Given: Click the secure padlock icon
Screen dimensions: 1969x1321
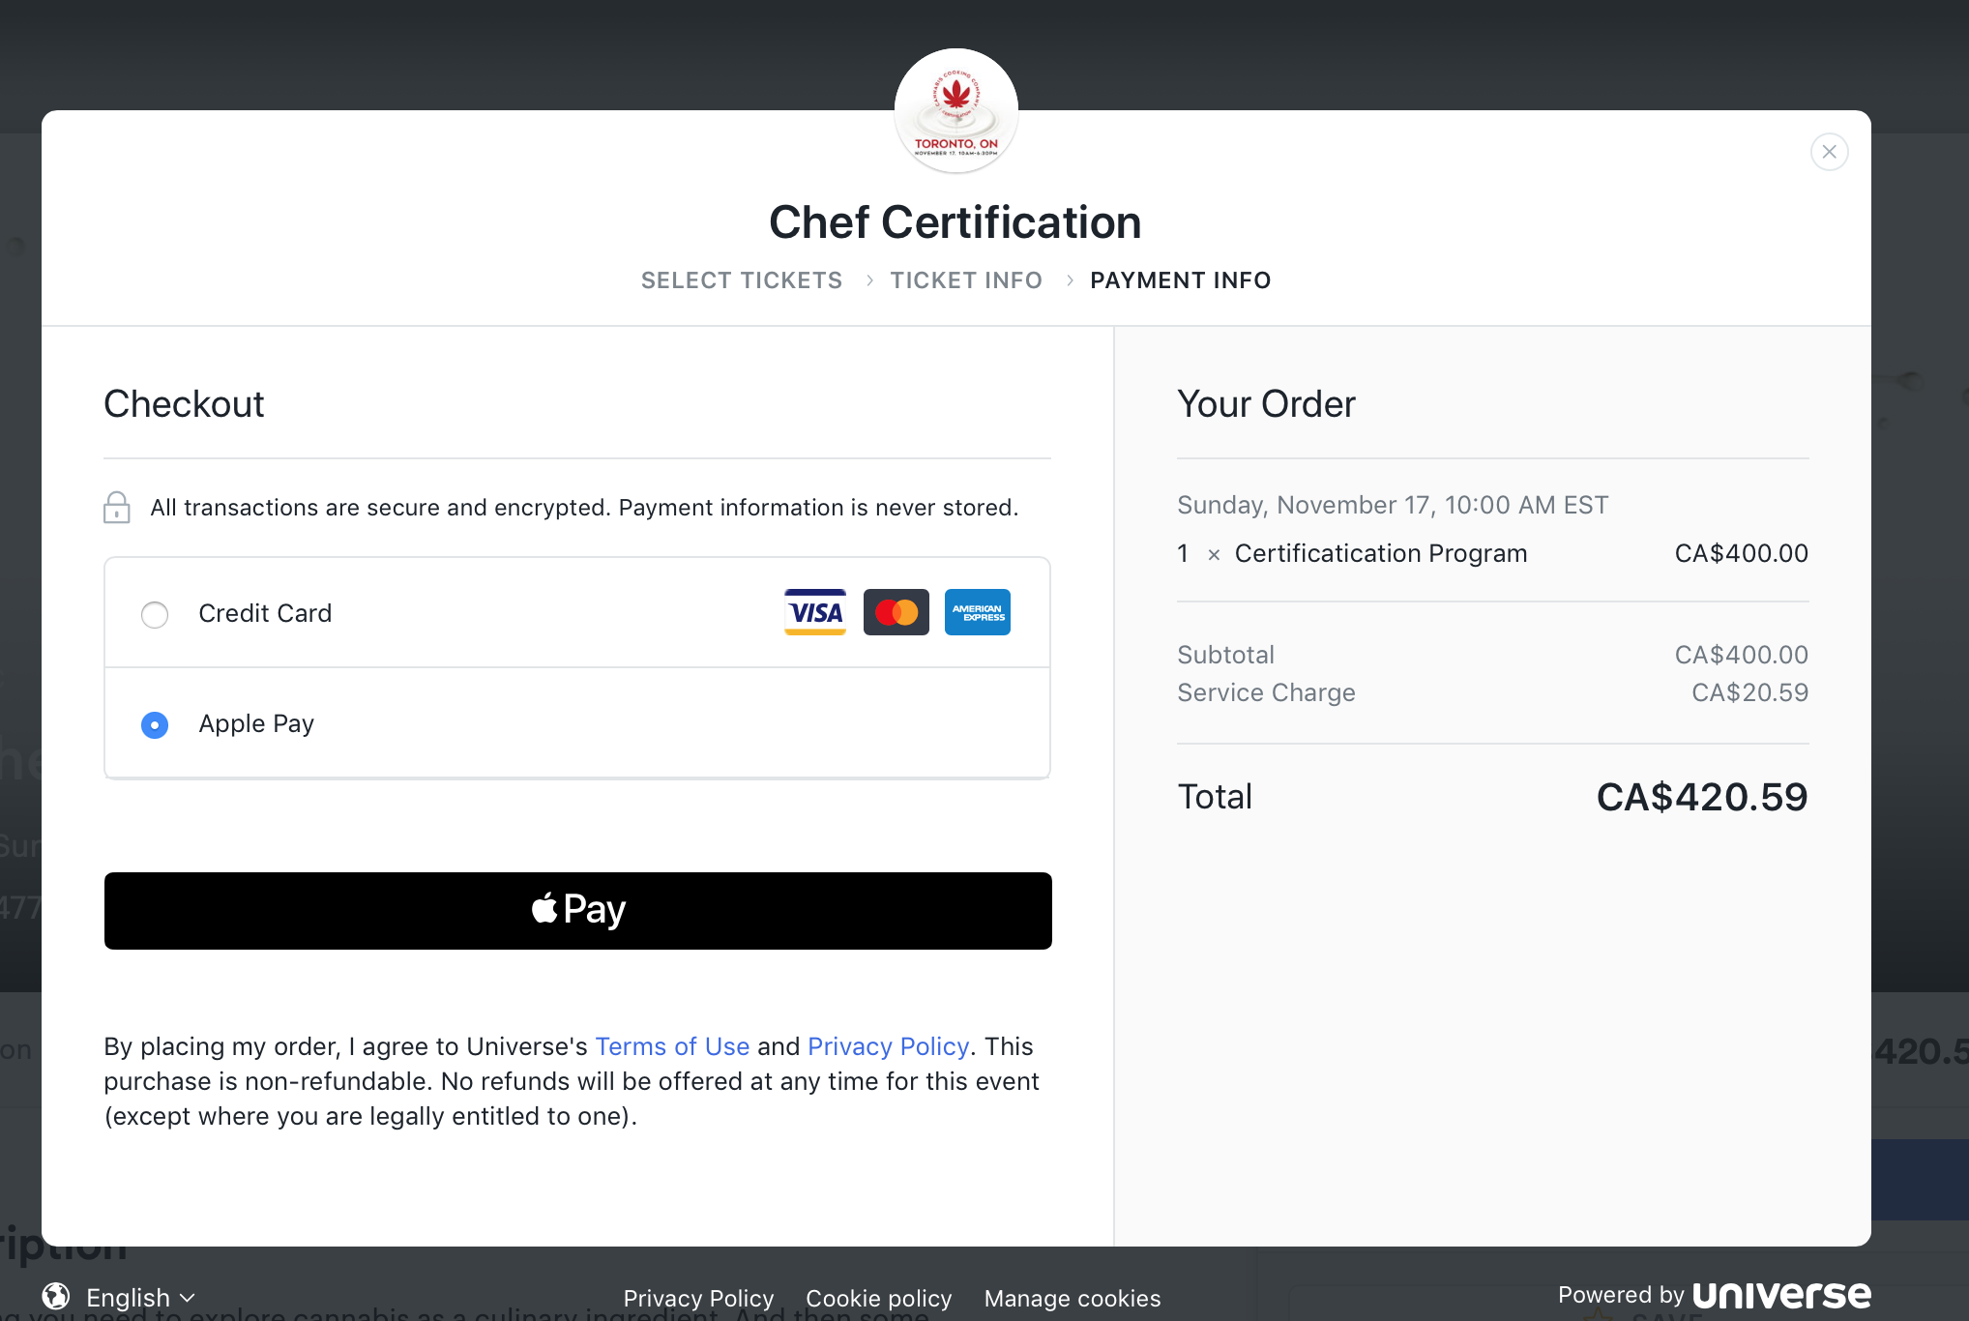Looking at the screenshot, I should click(117, 507).
